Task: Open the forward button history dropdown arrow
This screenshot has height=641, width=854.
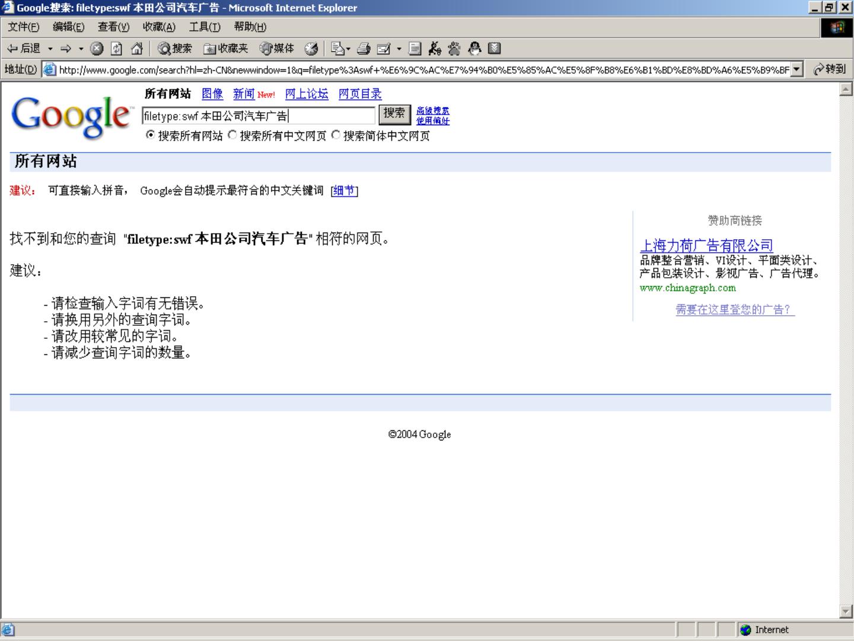Action: point(81,49)
